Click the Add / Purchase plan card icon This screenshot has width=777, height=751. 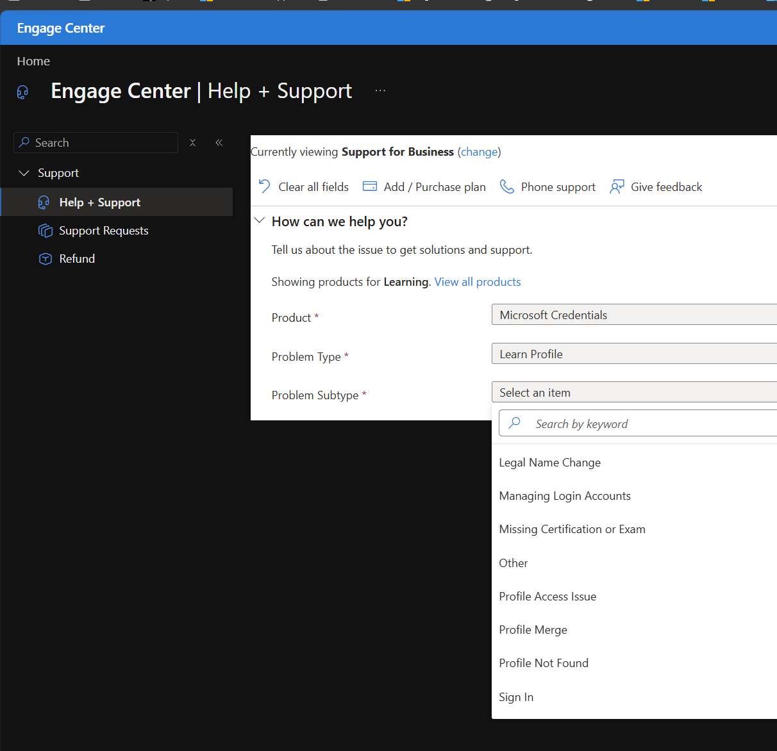370,186
